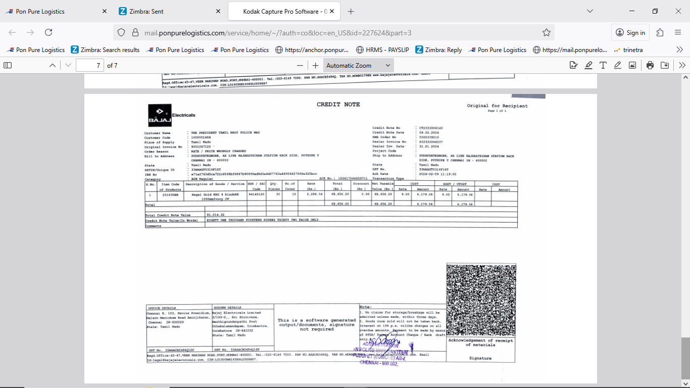This screenshot has width=690, height=388.
Task: Click the page number input field
Action: point(90,65)
